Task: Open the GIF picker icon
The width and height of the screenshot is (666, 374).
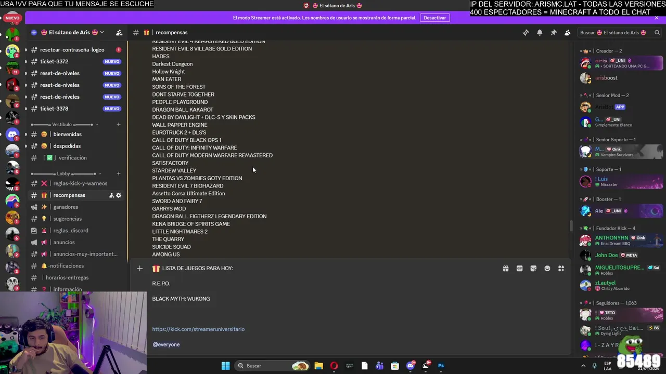Action: tap(519, 269)
